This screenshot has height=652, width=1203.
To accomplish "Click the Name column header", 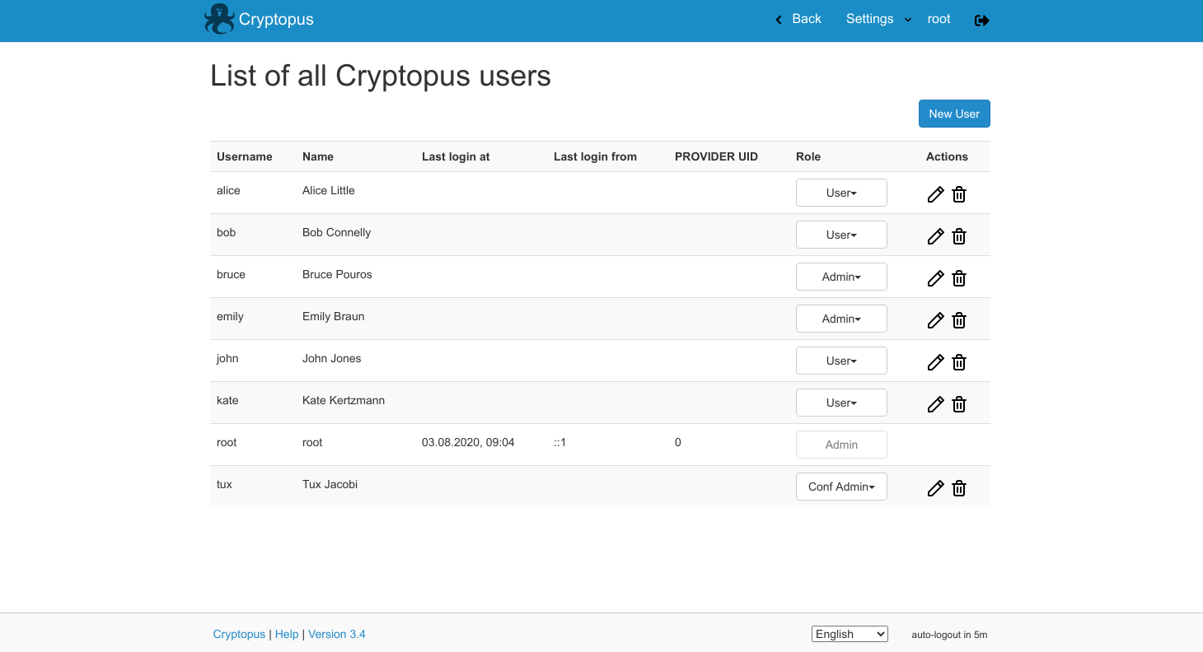I will coord(318,156).
